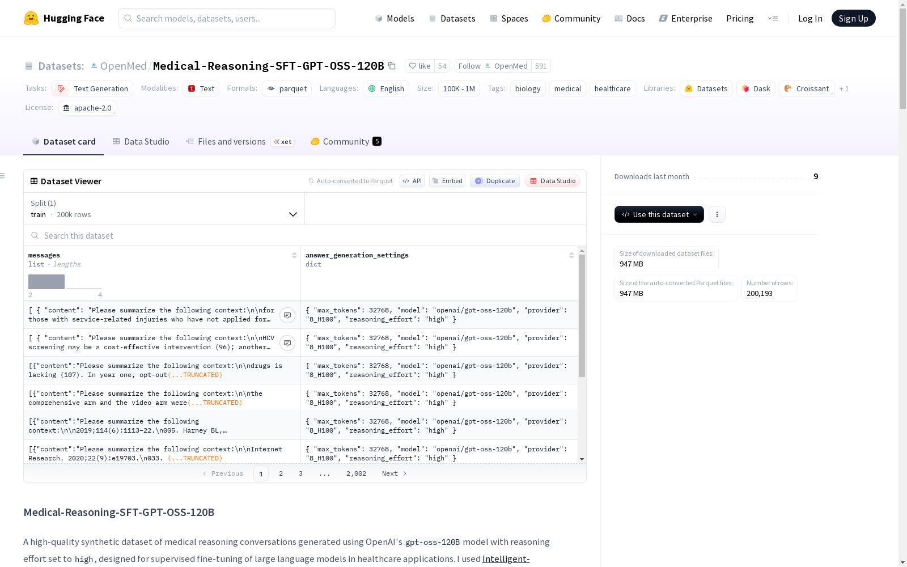Jump to page 2,002
Screen dimensions: 907x567
click(x=356, y=473)
